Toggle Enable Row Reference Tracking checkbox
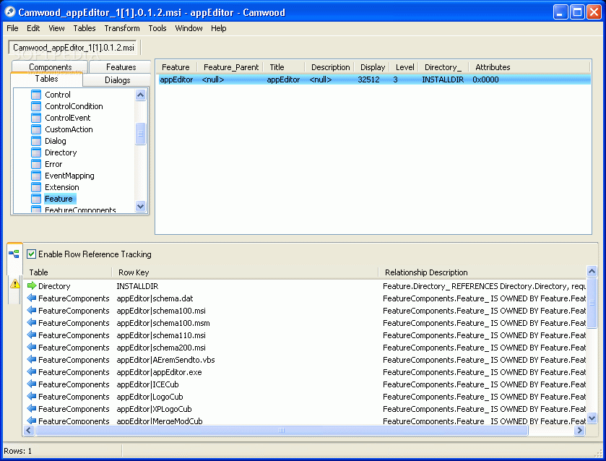The width and height of the screenshot is (606, 461). [31, 254]
